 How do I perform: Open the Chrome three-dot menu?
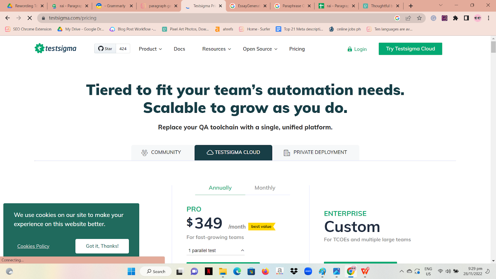tap(489, 18)
